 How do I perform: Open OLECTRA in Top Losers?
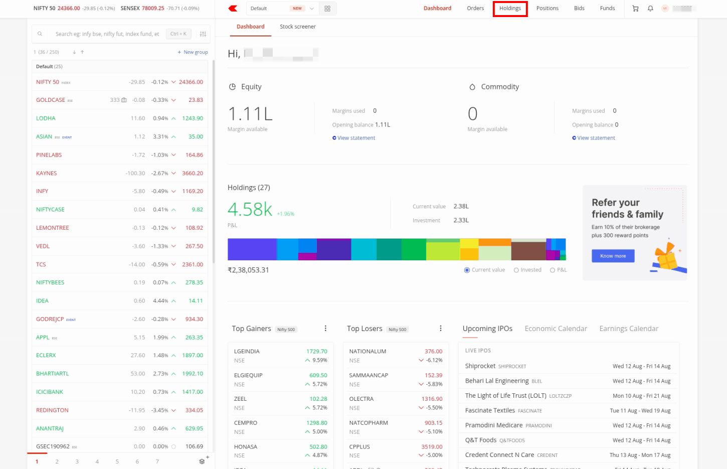click(396, 403)
